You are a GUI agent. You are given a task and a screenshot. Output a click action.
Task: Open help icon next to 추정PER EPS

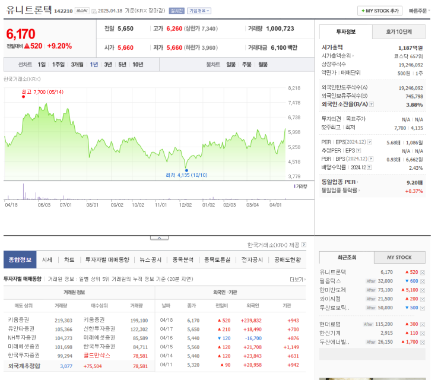[x=358, y=150]
